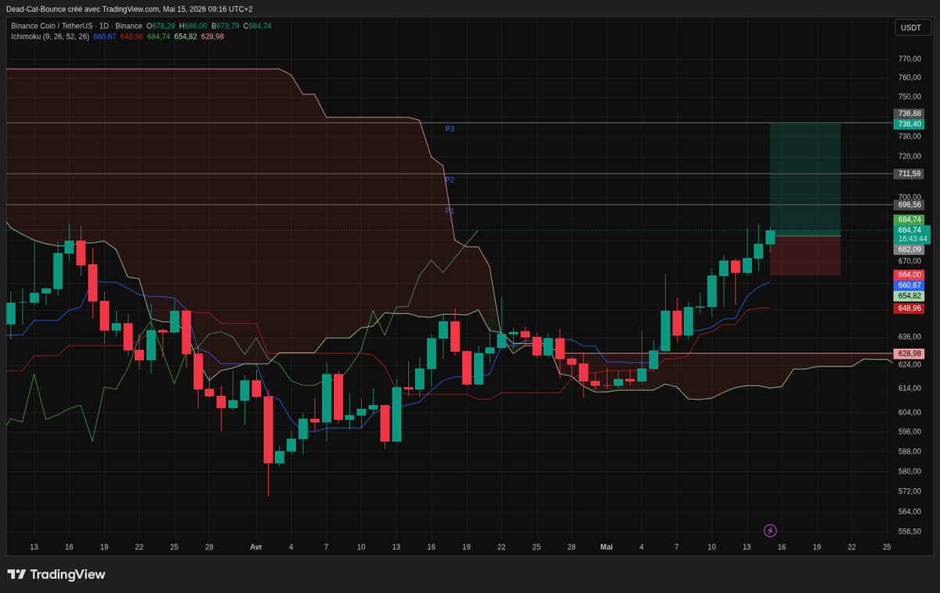This screenshot has width=940, height=593.
Task: Click the dark red 648,96 axis label
Action: tap(909, 309)
